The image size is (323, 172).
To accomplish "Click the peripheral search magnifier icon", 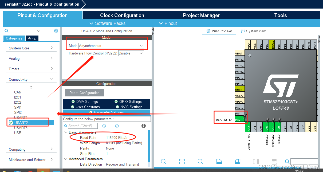I will 7,31.
